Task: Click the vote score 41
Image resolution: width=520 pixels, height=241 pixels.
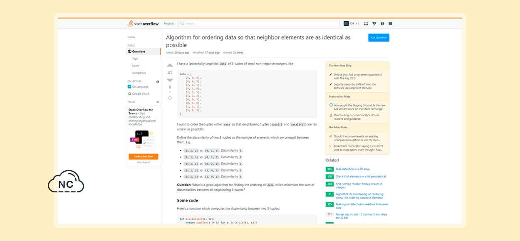Action: 170,73
